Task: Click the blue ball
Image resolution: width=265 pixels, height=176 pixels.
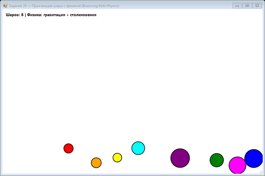Action: [x=254, y=158]
